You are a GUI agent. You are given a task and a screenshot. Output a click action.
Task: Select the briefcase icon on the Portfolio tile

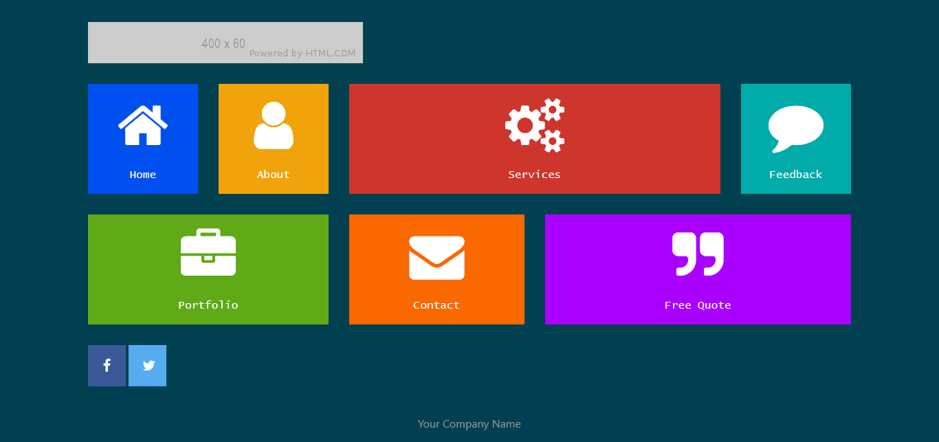point(208,252)
